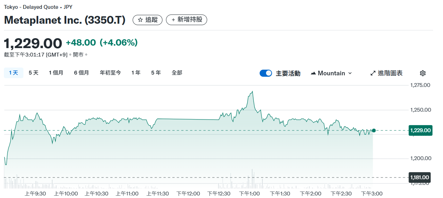Click the 1,229.00 price tag on axis
443x198 pixels.
tap(420, 130)
